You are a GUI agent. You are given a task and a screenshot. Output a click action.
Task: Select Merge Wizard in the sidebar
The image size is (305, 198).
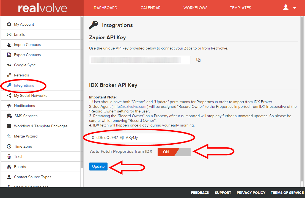41,136
